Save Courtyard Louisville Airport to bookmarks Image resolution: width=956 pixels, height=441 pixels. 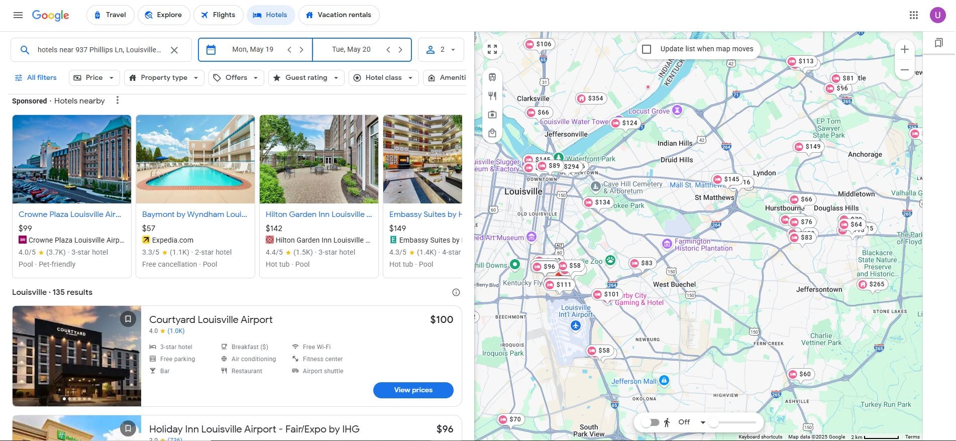pos(128,319)
